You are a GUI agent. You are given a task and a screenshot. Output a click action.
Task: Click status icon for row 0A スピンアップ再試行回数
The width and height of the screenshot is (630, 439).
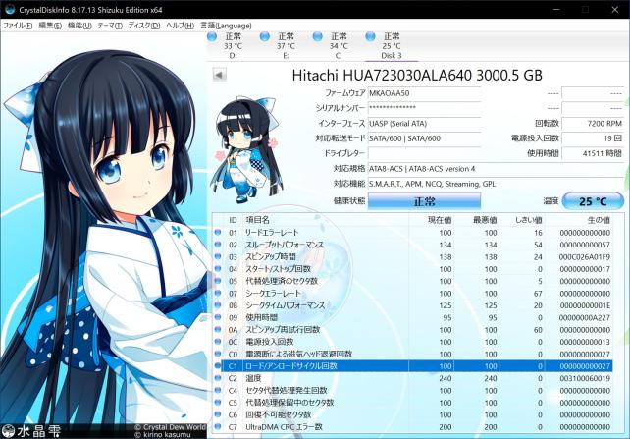[x=218, y=329]
